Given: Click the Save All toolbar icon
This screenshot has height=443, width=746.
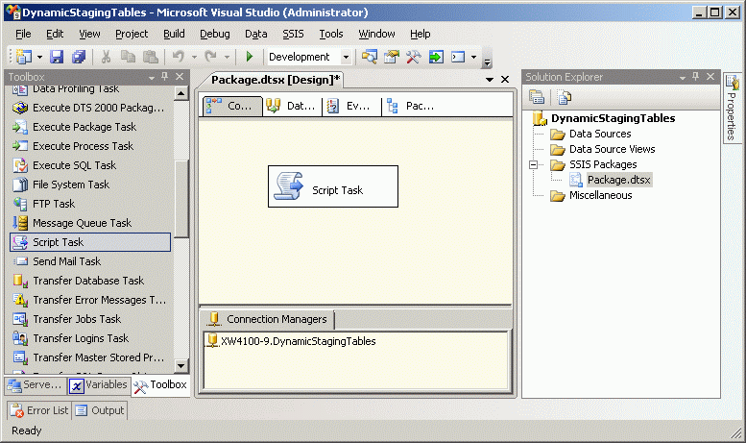Looking at the screenshot, I should pyautogui.click(x=79, y=57).
